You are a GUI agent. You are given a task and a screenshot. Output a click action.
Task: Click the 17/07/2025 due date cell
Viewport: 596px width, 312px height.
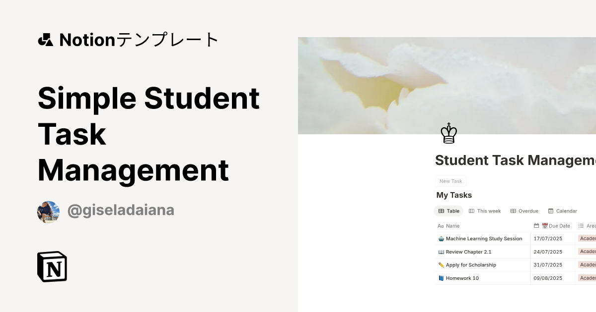coord(547,238)
